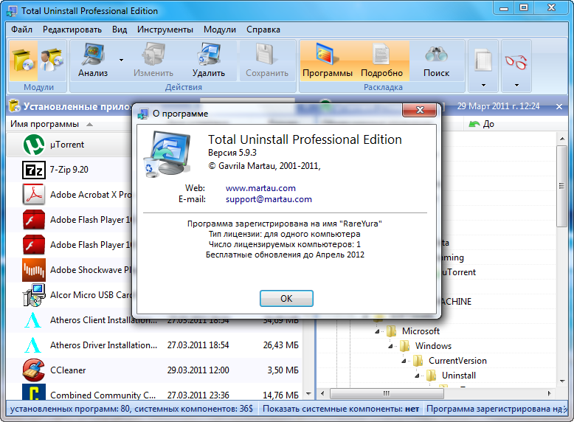This screenshot has width=574, height=422.
Task: Select the Microsoft folder in tree
Action: pyautogui.click(x=421, y=331)
